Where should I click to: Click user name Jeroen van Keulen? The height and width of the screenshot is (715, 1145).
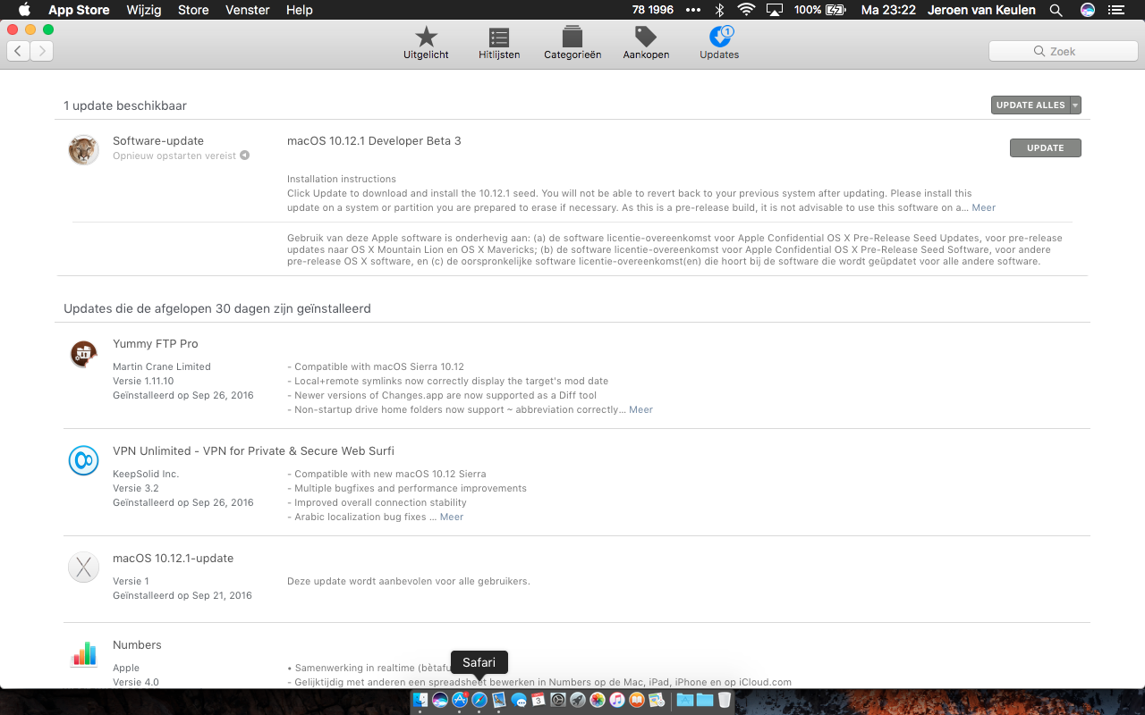pos(983,10)
